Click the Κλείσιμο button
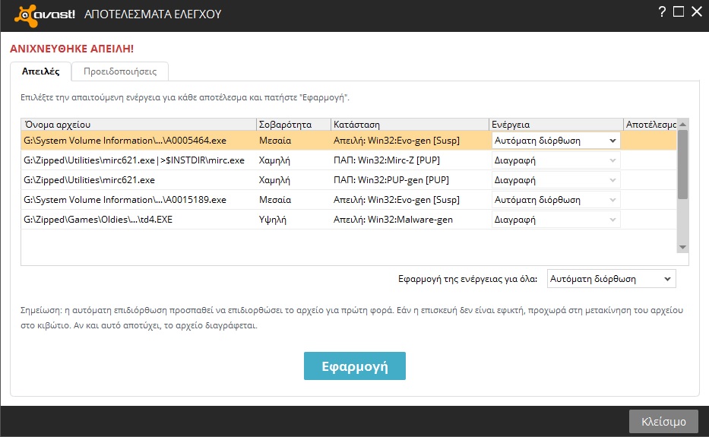 click(x=663, y=421)
